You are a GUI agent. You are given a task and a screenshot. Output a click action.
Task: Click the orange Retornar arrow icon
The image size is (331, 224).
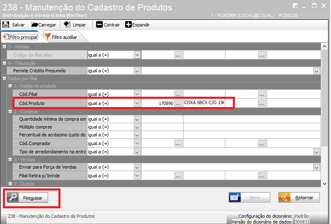(284, 198)
